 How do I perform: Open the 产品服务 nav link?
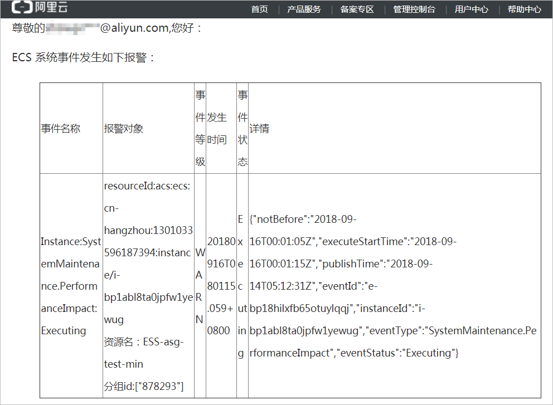[304, 9]
